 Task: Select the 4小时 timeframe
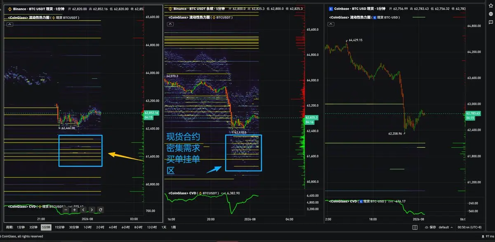(x=113, y=227)
